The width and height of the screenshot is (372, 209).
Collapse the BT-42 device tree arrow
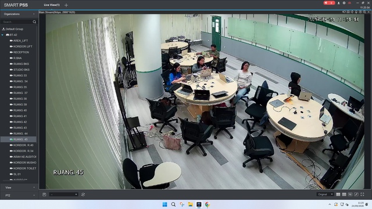tap(2, 35)
